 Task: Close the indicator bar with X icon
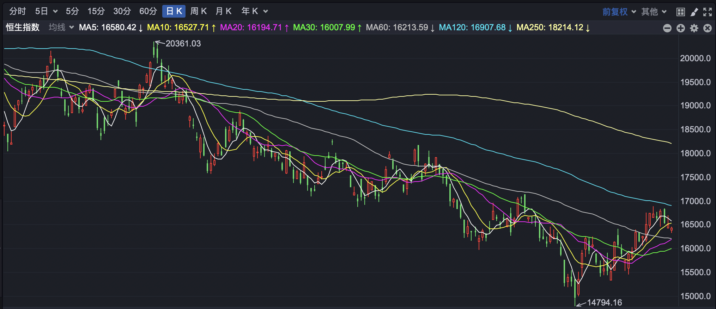(x=708, y=28)
